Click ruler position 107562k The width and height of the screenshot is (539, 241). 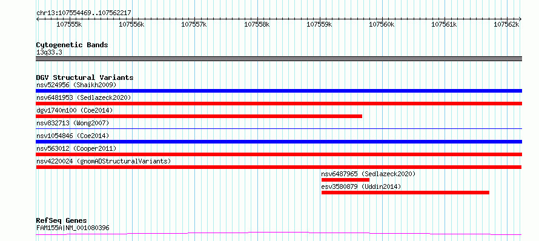(x=507, y=24)
